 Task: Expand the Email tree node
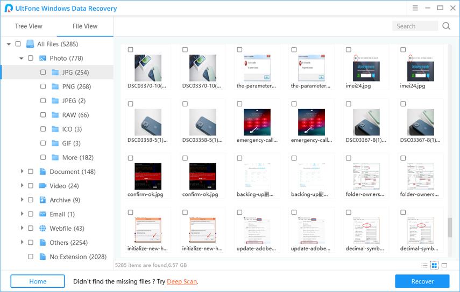pos(22,214)
